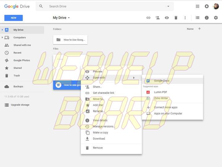Open Starred in the sidebar
The image size is (222, 167).
(x=22, y=68)
